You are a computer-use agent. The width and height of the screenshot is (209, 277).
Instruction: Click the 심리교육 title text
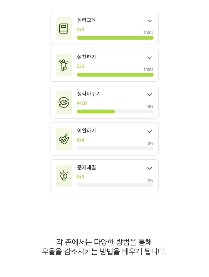click(87, 20)
